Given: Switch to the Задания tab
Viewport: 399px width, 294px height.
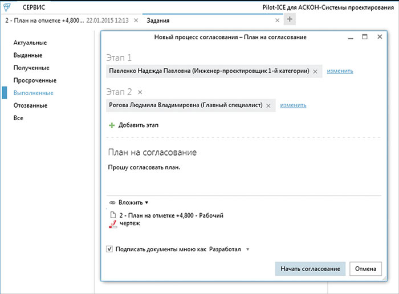Looking at the screenshot, I should click(x=158, y=21).
